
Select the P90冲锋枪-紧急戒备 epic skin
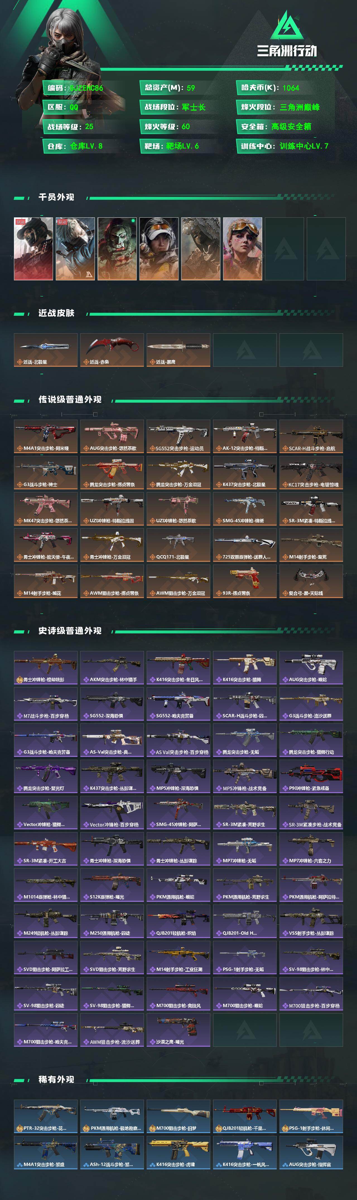click(x=311, y=776)
